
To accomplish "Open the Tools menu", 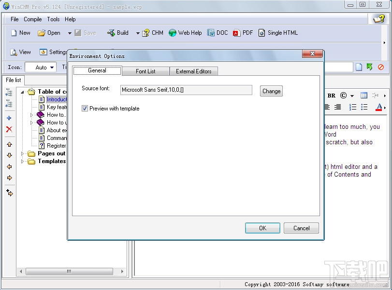I will pos(53,19).
